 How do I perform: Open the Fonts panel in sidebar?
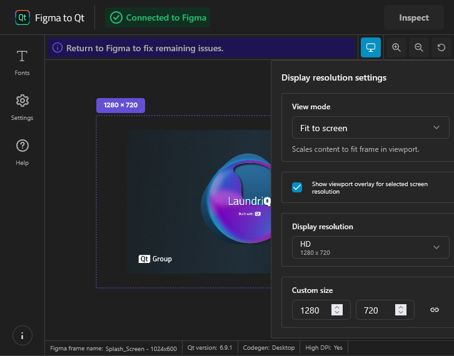pos(22,62)
